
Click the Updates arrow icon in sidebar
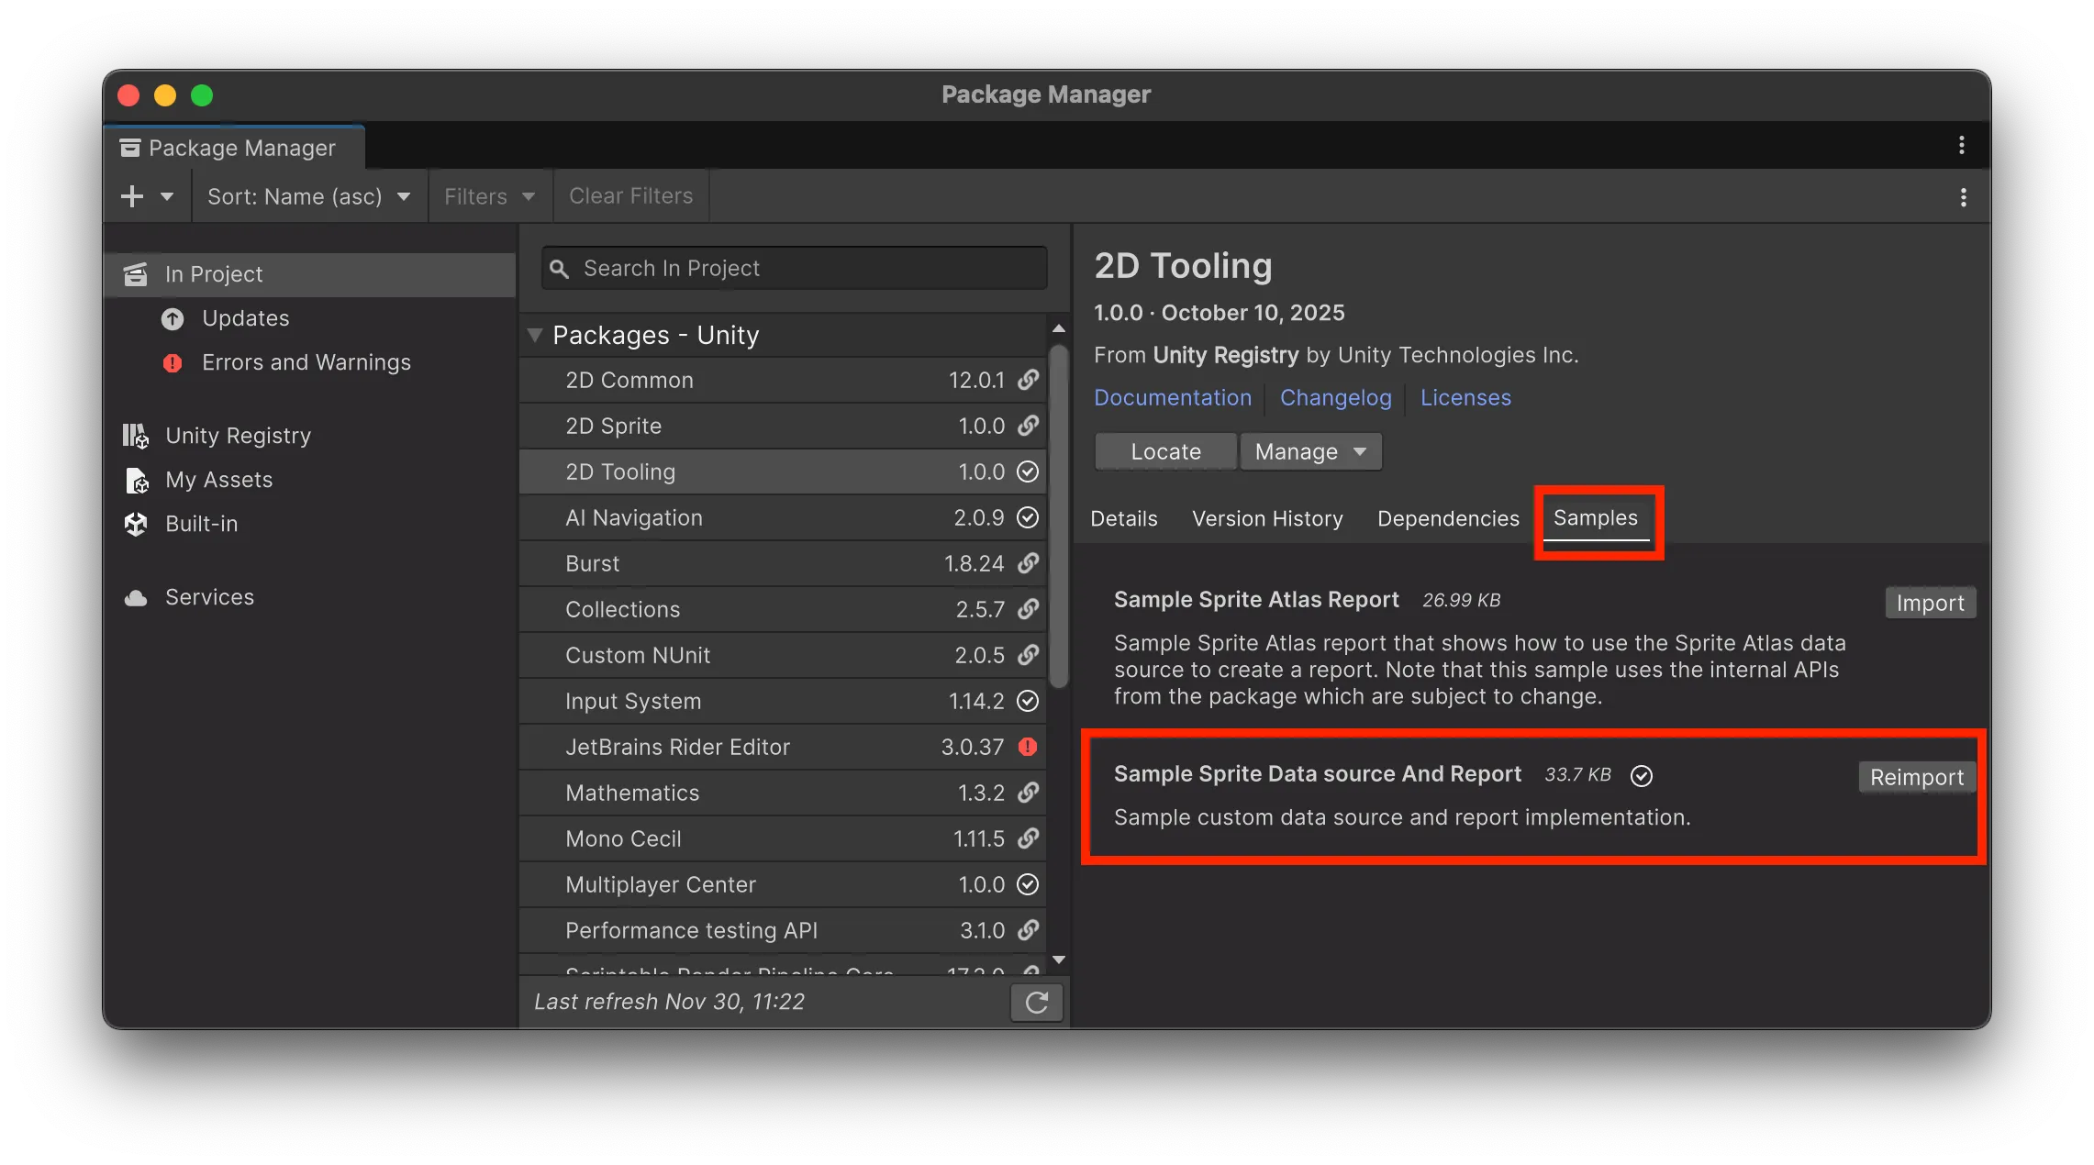[x=173, y=319]
